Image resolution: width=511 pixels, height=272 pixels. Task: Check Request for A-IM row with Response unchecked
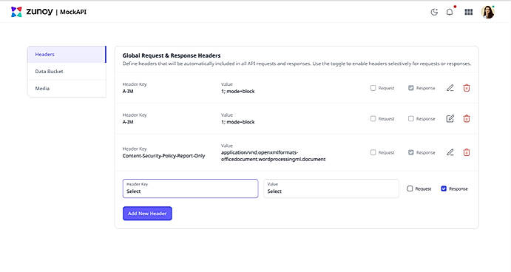[373, 118]
